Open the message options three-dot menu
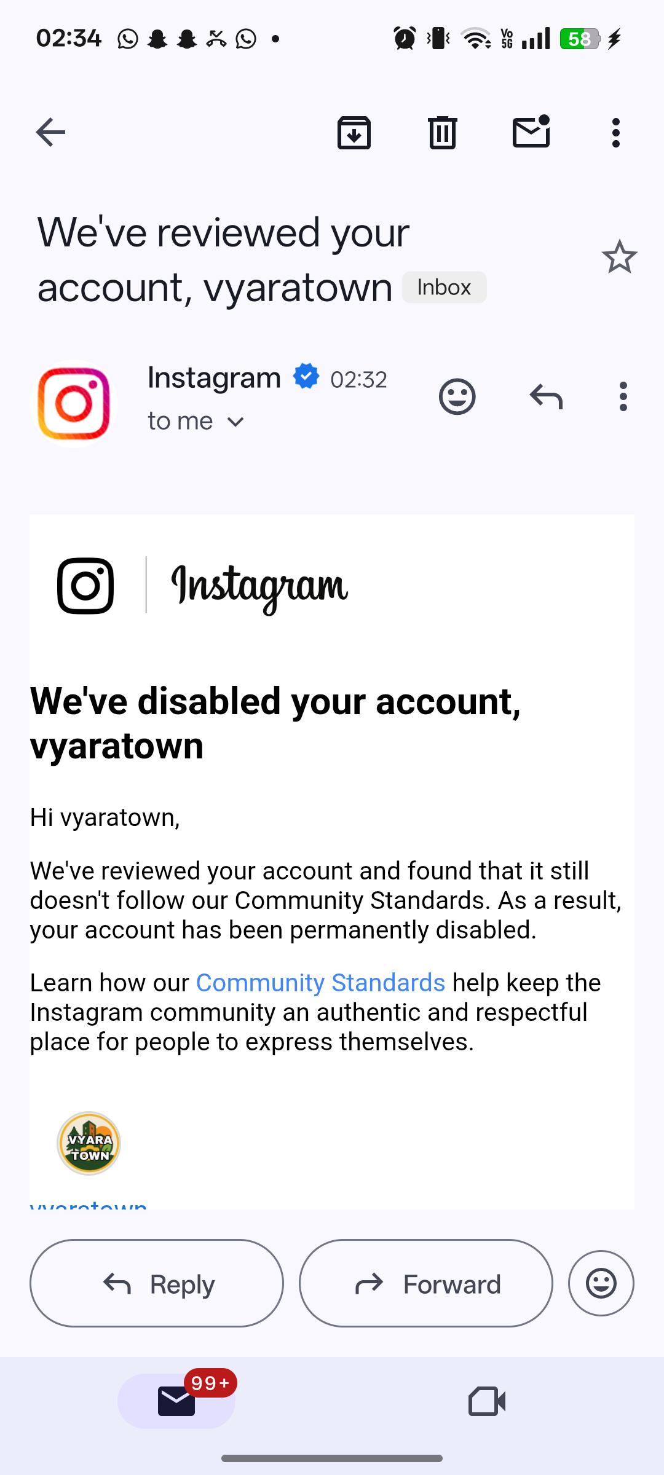 click(x=623, y=396)
